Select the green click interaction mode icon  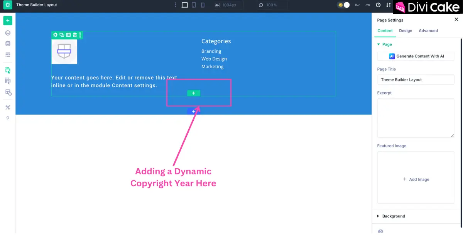click(8, 70)
